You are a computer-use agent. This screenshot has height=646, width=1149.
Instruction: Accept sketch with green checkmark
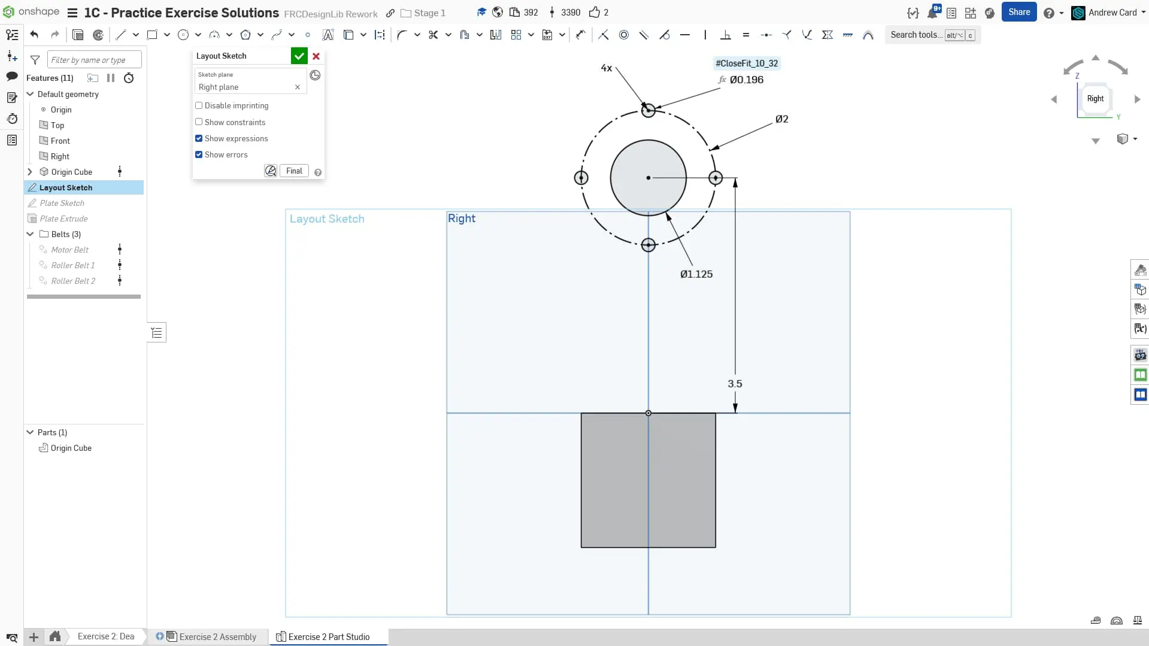tap(299, 56)
